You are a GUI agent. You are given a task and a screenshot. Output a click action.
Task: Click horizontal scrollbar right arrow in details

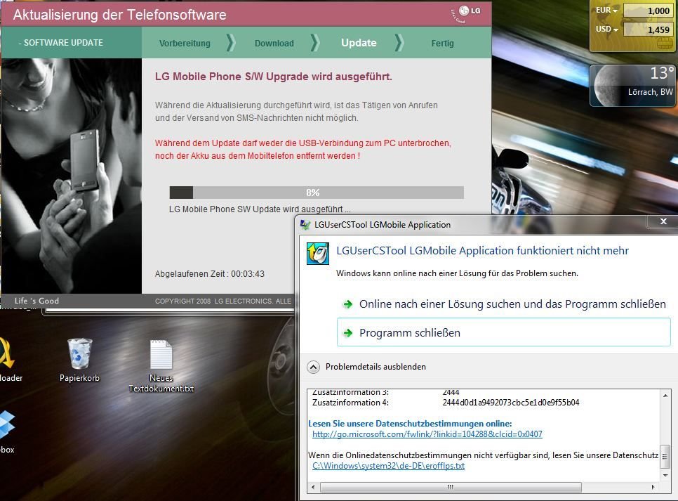point(653,487)
